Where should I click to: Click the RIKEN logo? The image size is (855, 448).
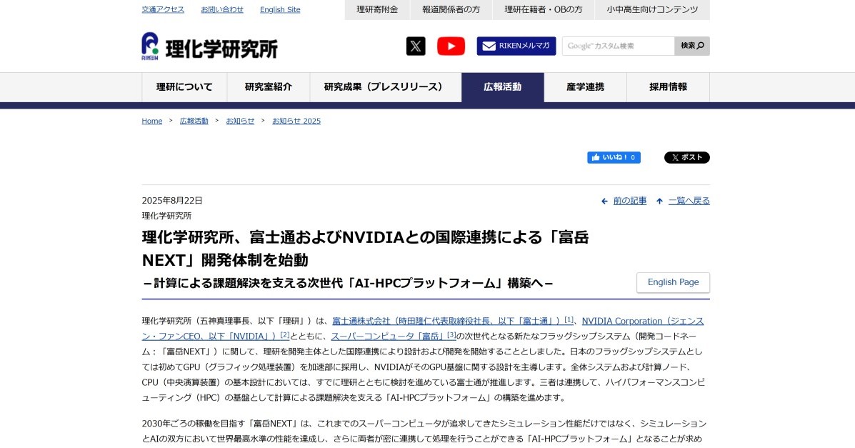209,46
